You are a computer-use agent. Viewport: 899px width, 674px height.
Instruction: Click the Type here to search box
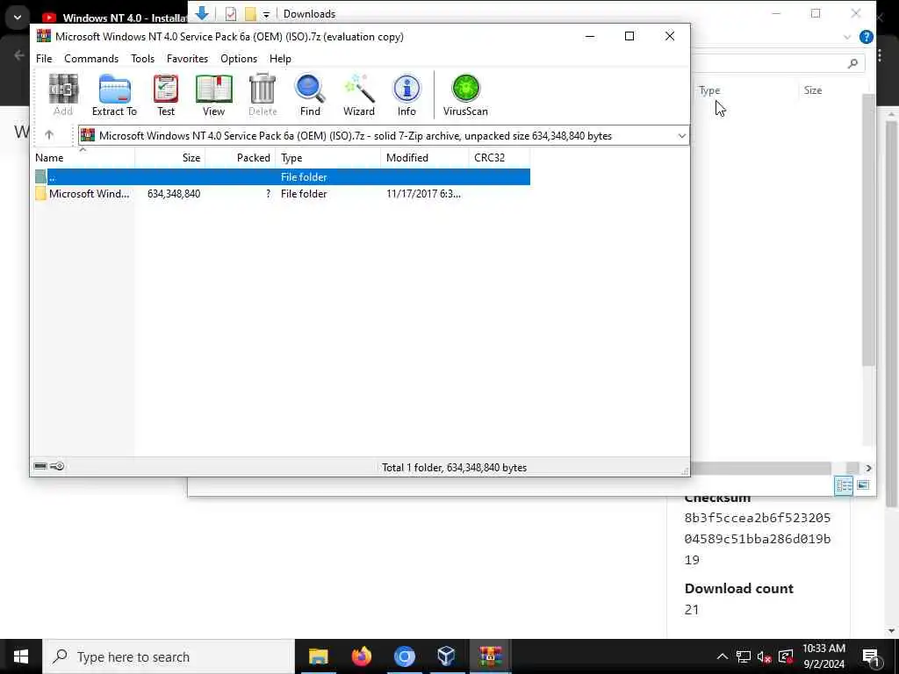click(x=169, y=656)
